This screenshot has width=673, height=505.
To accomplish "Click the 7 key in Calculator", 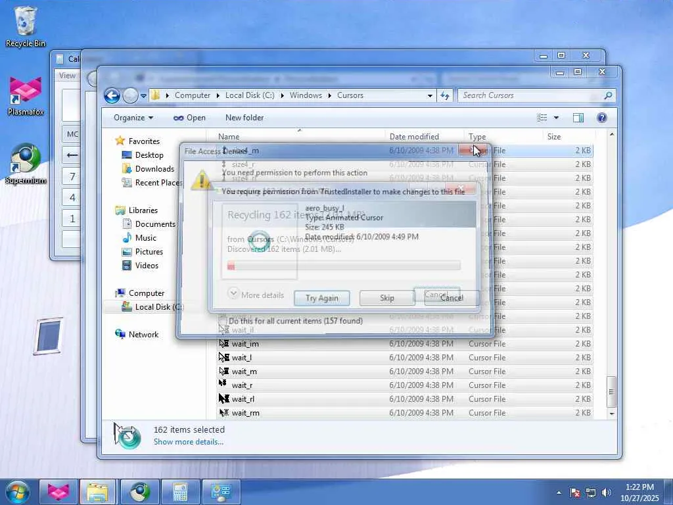I will [x=72, y=176].
